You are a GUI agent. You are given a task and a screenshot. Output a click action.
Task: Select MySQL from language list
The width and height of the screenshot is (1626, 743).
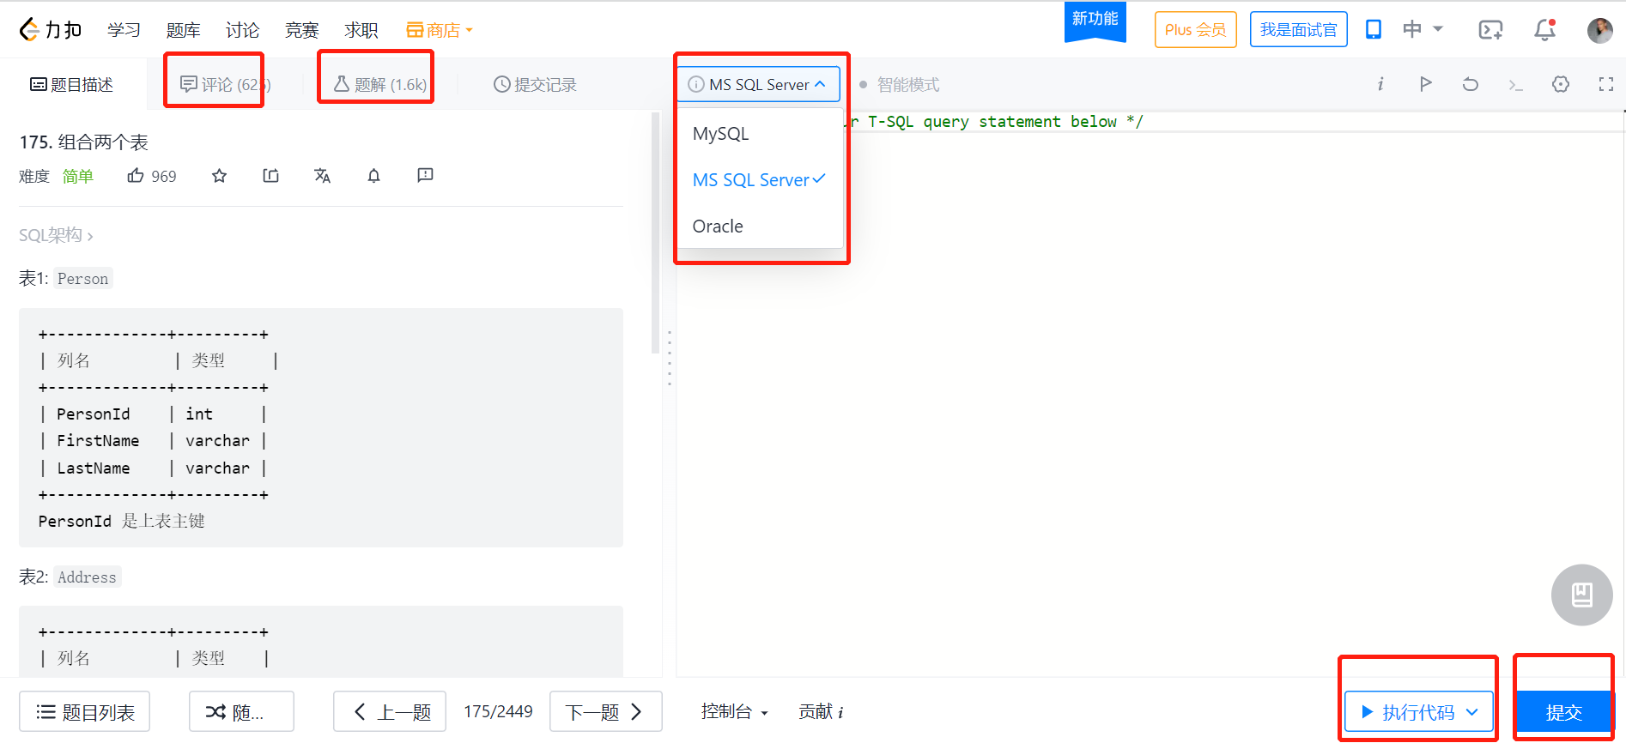point(760,134)
